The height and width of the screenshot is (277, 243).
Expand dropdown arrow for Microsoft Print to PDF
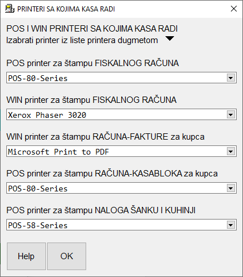231,152
